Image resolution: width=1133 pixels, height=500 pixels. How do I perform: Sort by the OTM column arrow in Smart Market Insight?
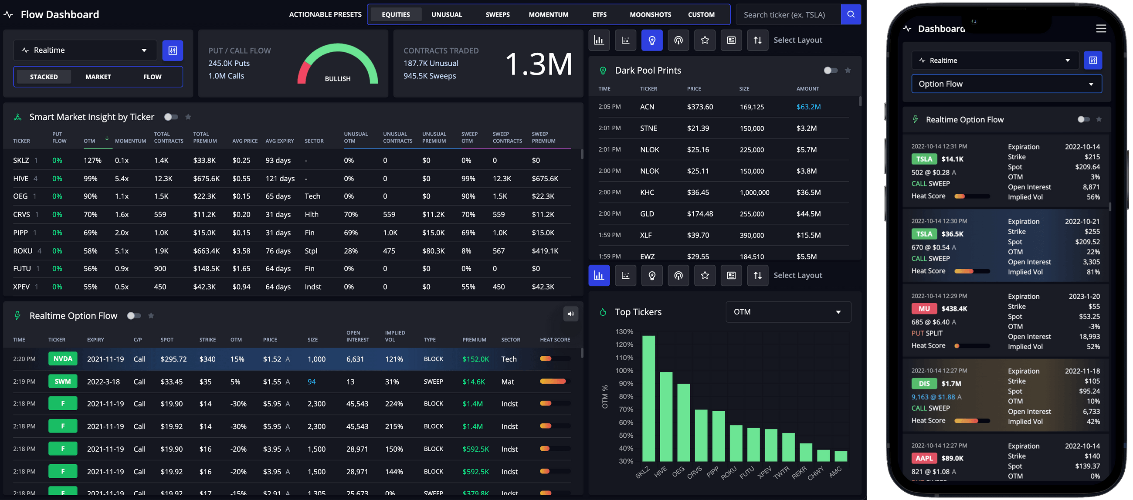[107, 138]
